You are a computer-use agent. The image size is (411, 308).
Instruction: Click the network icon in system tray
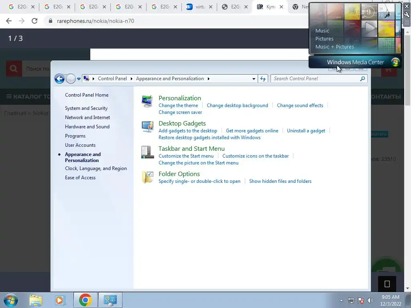pos(351,300)
